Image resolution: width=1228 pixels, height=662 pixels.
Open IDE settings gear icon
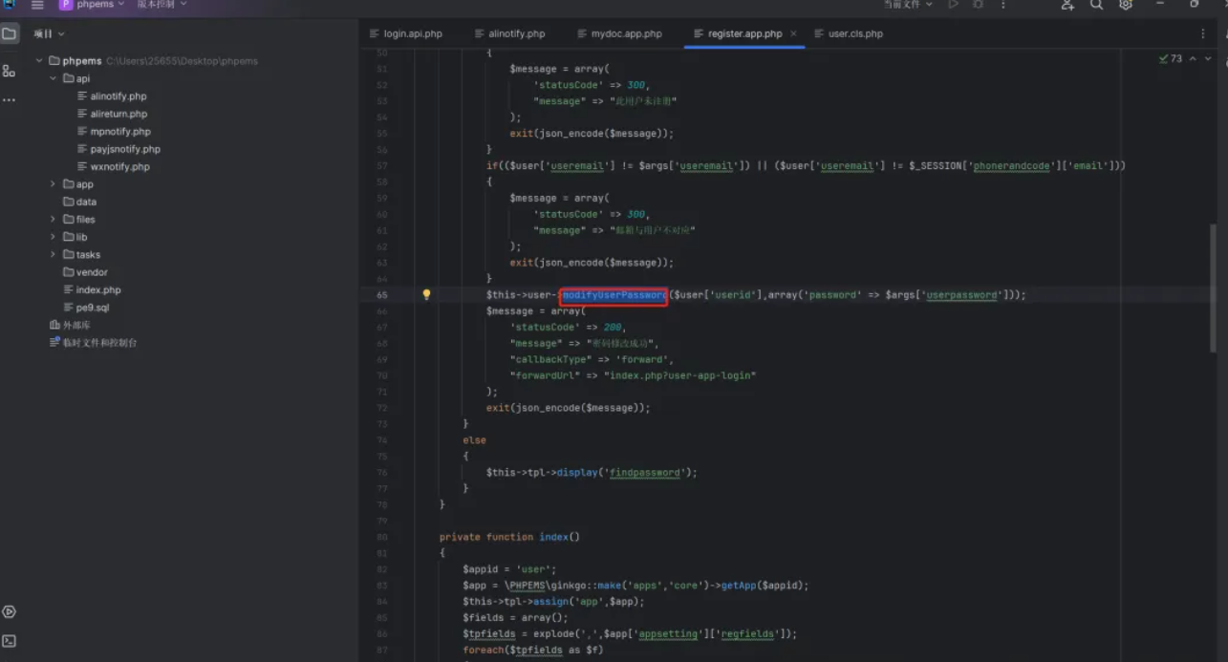click(x=1126, y=5)
